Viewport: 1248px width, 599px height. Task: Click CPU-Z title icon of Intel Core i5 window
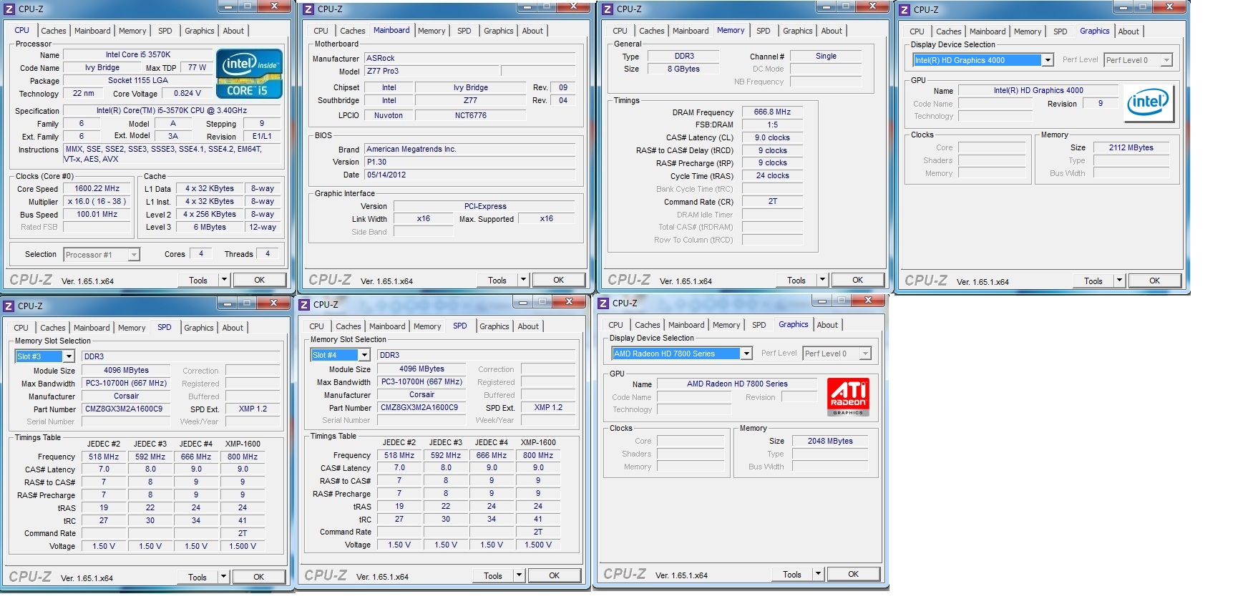9,9
